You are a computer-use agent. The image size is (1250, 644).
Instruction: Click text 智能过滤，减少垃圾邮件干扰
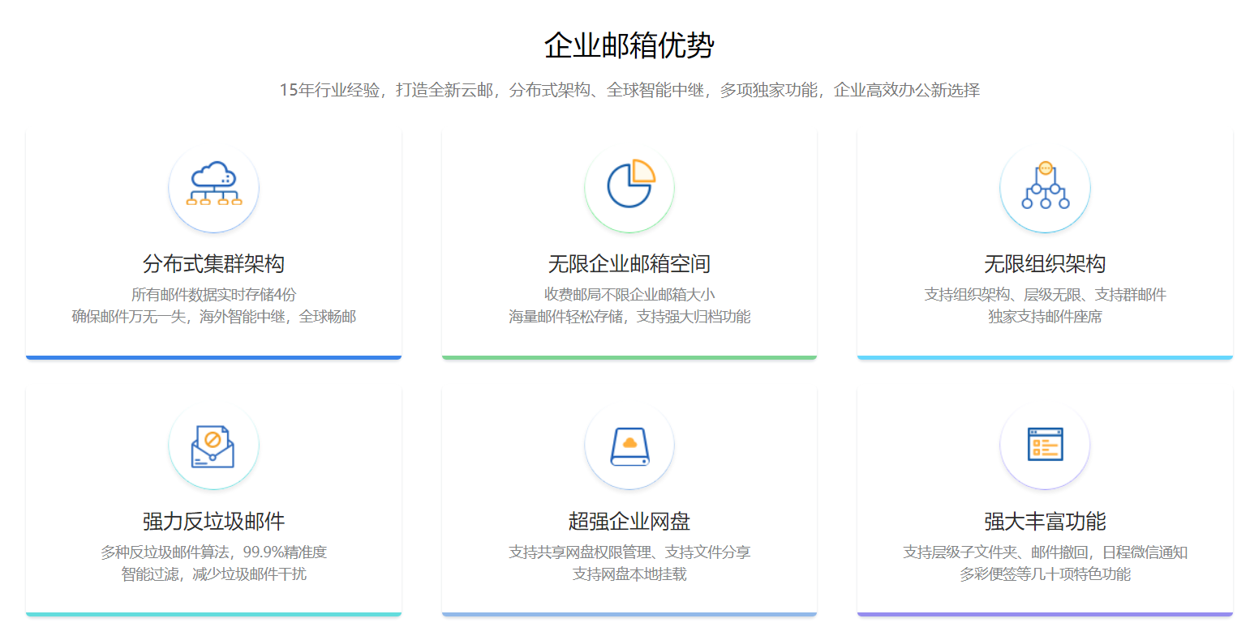click(214, 574)
